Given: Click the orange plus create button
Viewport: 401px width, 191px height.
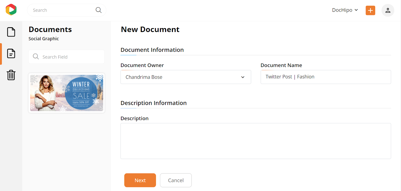Looking at the screenshot, I should pyautogui.click(x=370, y=10).
